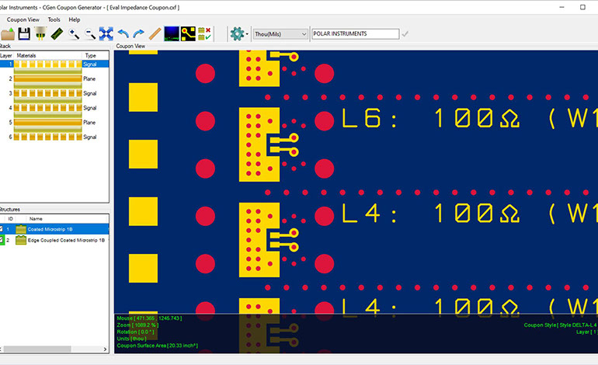The image size is (598, 365).
Task: Click the Open file folder icon
Action: tap(8, 34)
